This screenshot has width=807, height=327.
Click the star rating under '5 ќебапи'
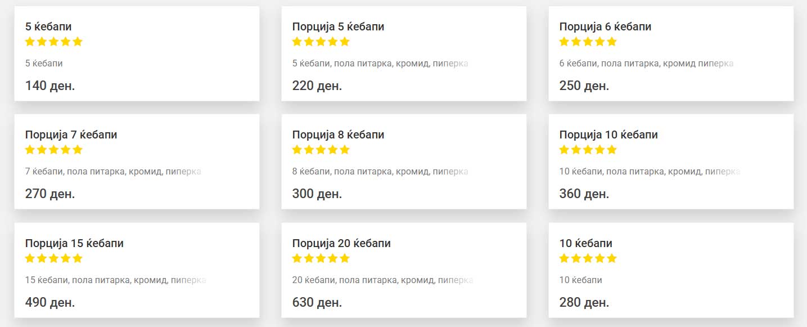pyautogui.click(x=54, y=42)
